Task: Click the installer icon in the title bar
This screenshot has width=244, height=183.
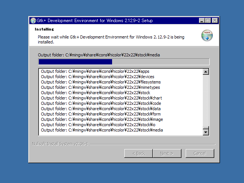Action: [x=33, y=21]
